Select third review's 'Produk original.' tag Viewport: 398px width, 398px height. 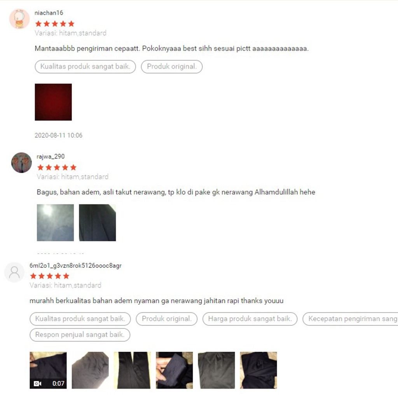click(x=166, y=319)
